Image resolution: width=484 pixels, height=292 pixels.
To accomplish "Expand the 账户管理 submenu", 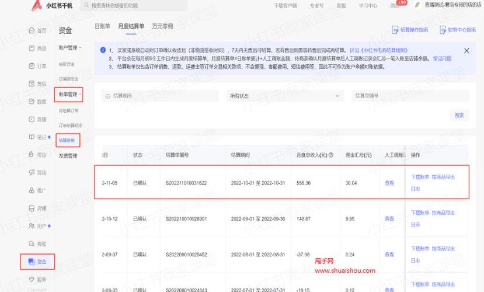I will (x=70, y=47).
